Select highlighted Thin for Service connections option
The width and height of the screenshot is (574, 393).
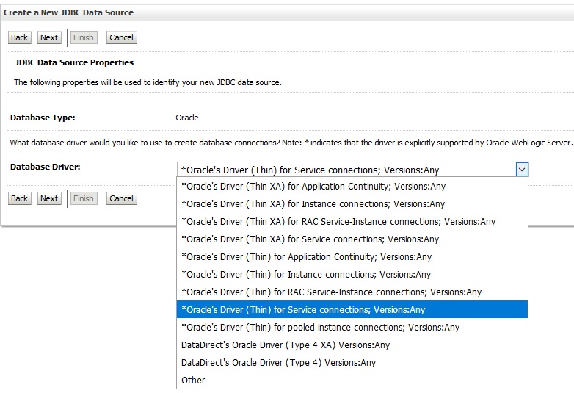[x=303, y=310]
